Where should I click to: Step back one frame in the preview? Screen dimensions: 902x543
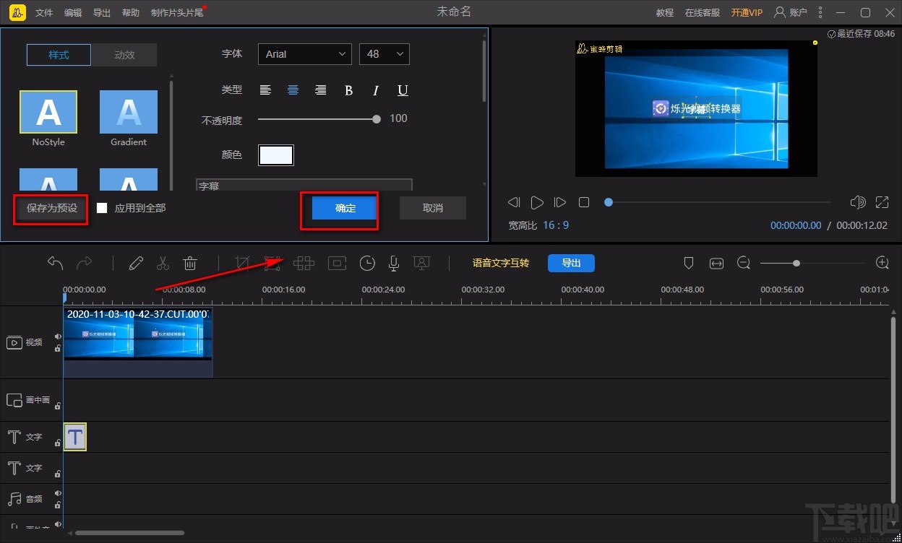pyautogui.click(x=513, y=202)
